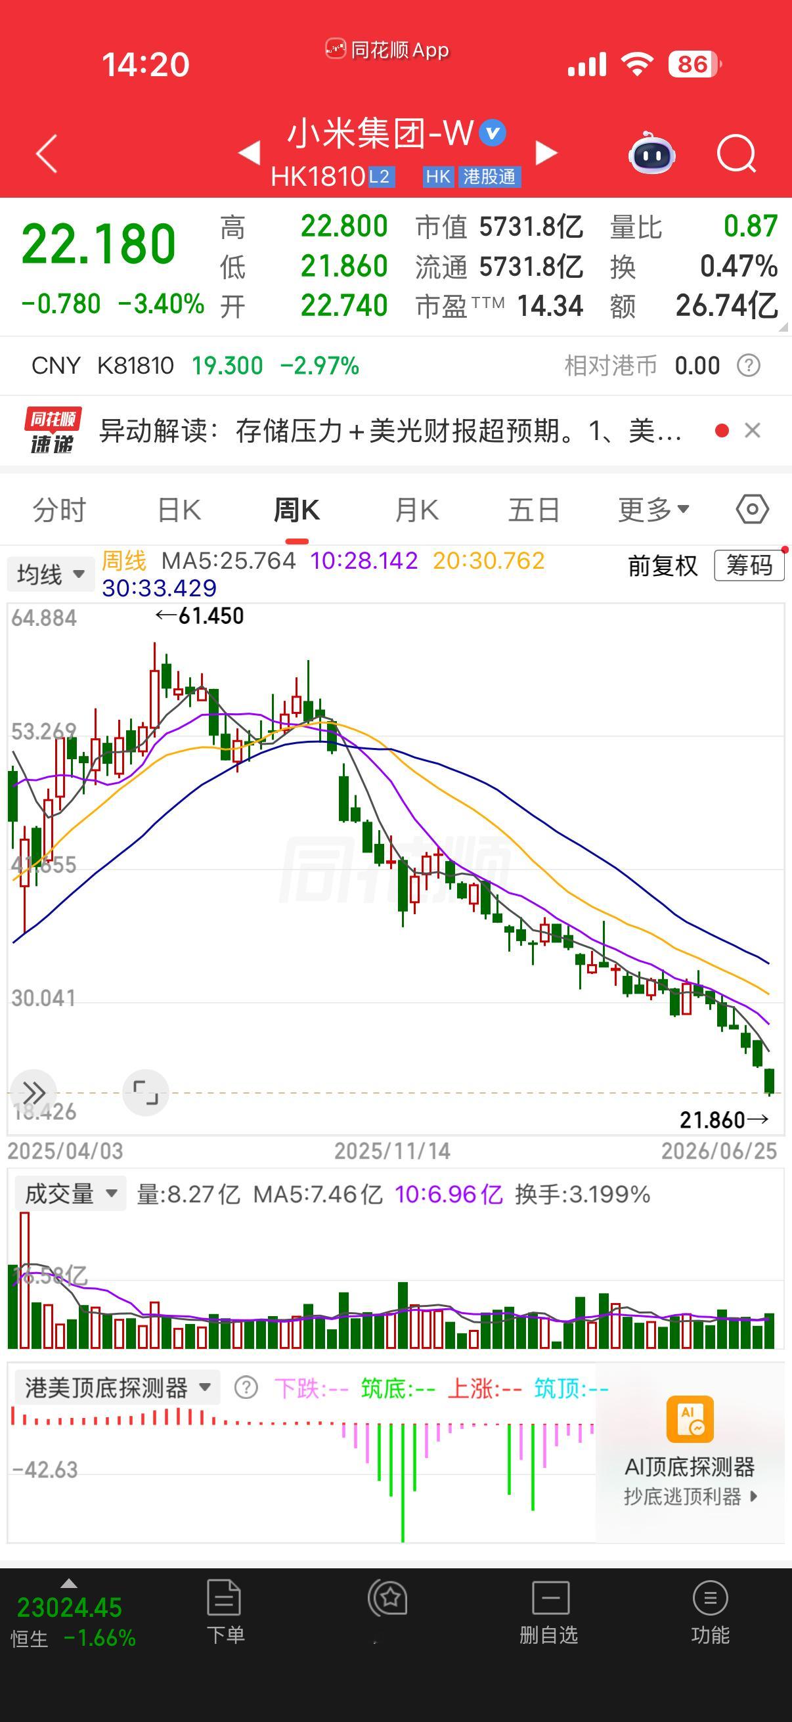Tap the blue verified badge by stock name
This screenshot has height=1722, width=792.
coord(493,133)
